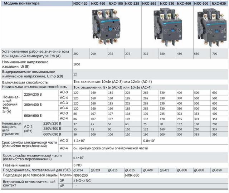Click the "3 NO" main contact value
229x193 pixels.
coord(77,164)
